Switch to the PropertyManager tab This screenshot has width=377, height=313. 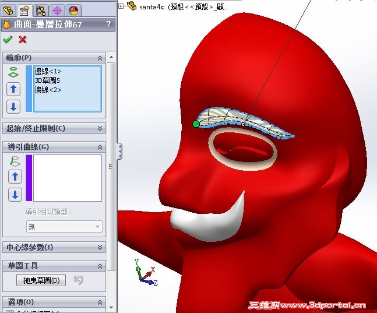(24, 10)
